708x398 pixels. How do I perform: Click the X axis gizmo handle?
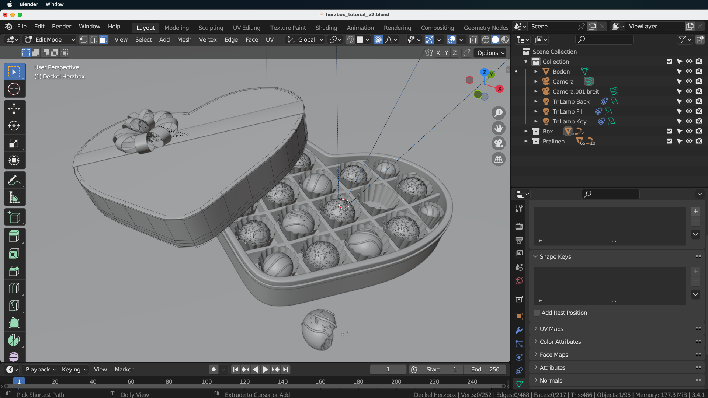499,89
